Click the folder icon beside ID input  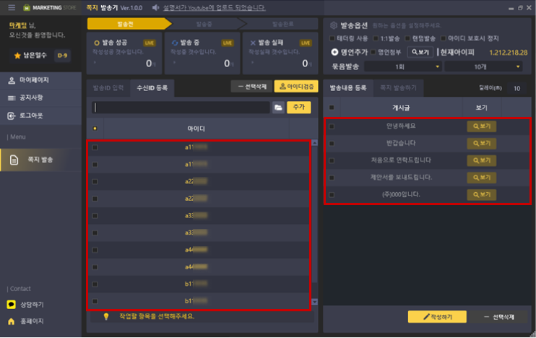coord(278,108)
